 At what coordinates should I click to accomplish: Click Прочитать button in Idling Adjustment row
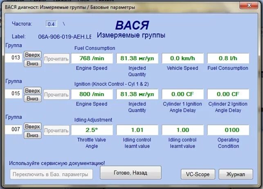tap(56, 130)
